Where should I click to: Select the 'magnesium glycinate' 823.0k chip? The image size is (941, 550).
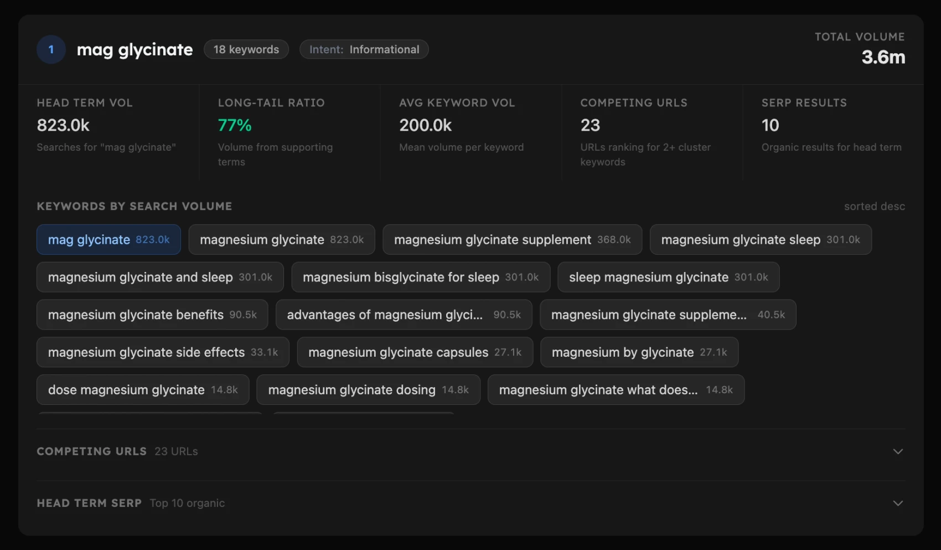pos(282,239)
